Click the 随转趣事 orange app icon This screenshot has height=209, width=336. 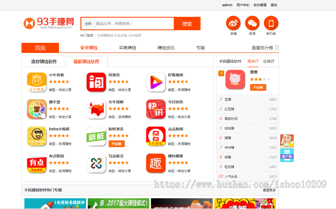coord(156,163)
